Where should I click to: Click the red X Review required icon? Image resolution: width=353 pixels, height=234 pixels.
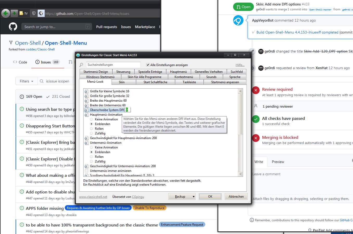point(256,90)
